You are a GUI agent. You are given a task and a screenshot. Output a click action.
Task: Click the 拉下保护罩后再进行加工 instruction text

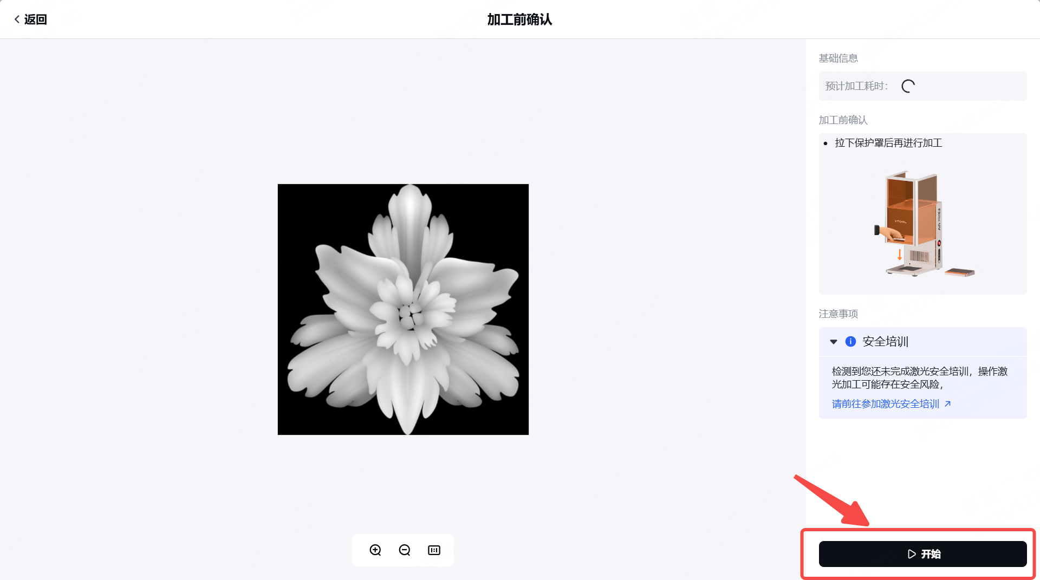[x=888, y=143]
